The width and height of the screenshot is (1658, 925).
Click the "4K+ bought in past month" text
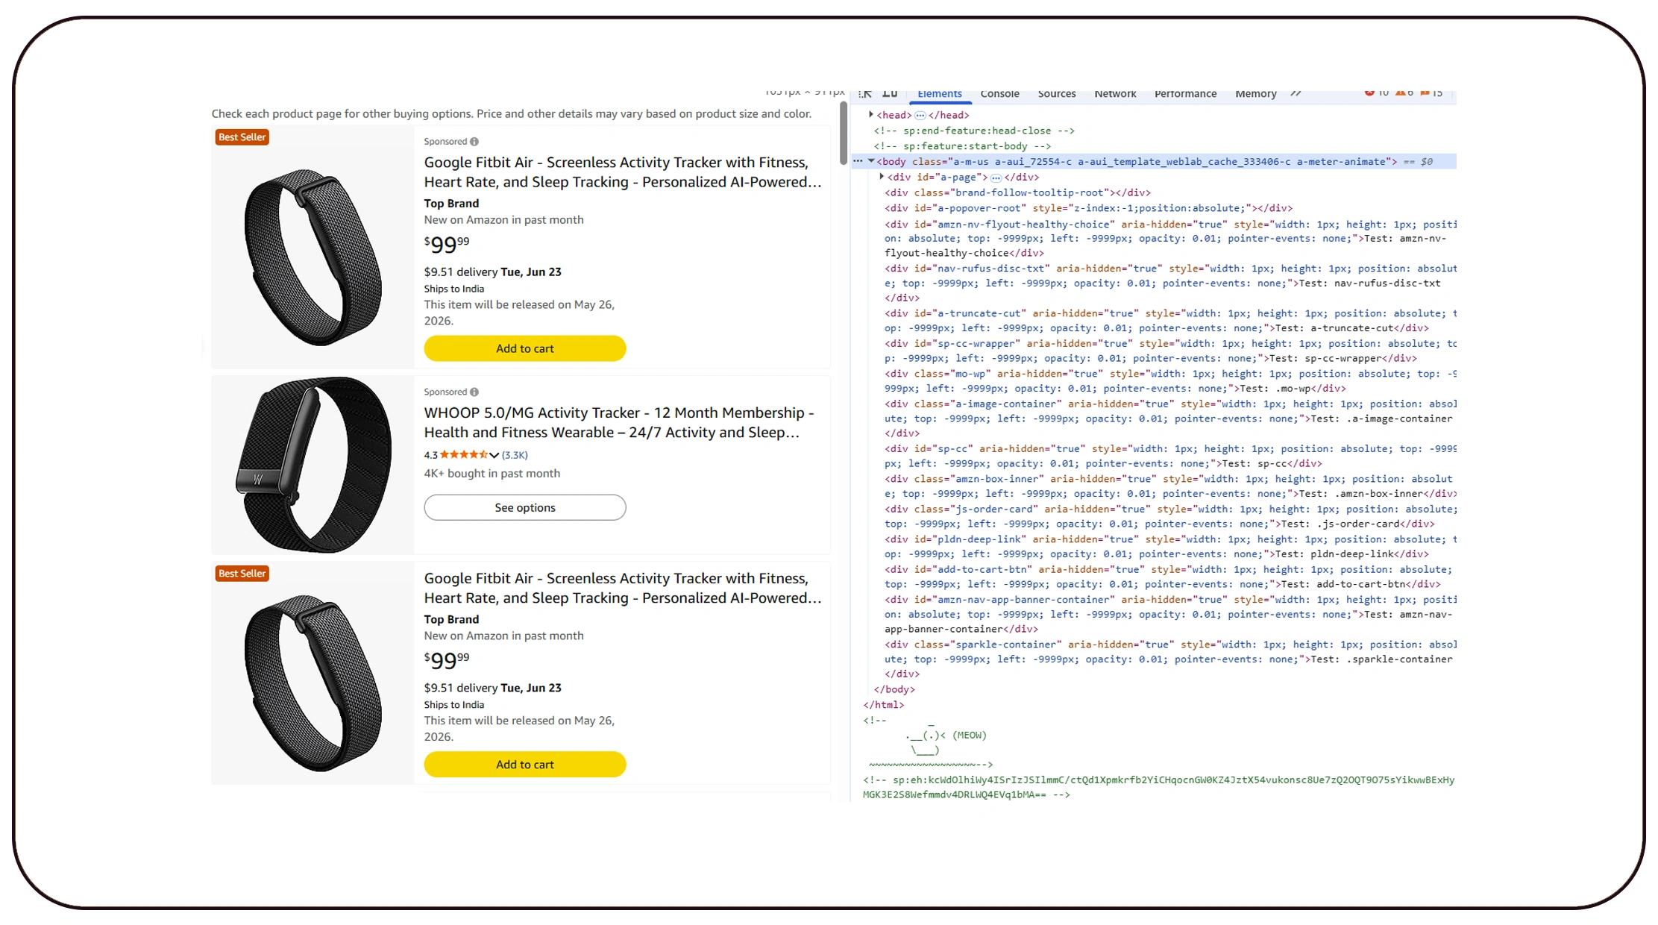pos(492,474)
